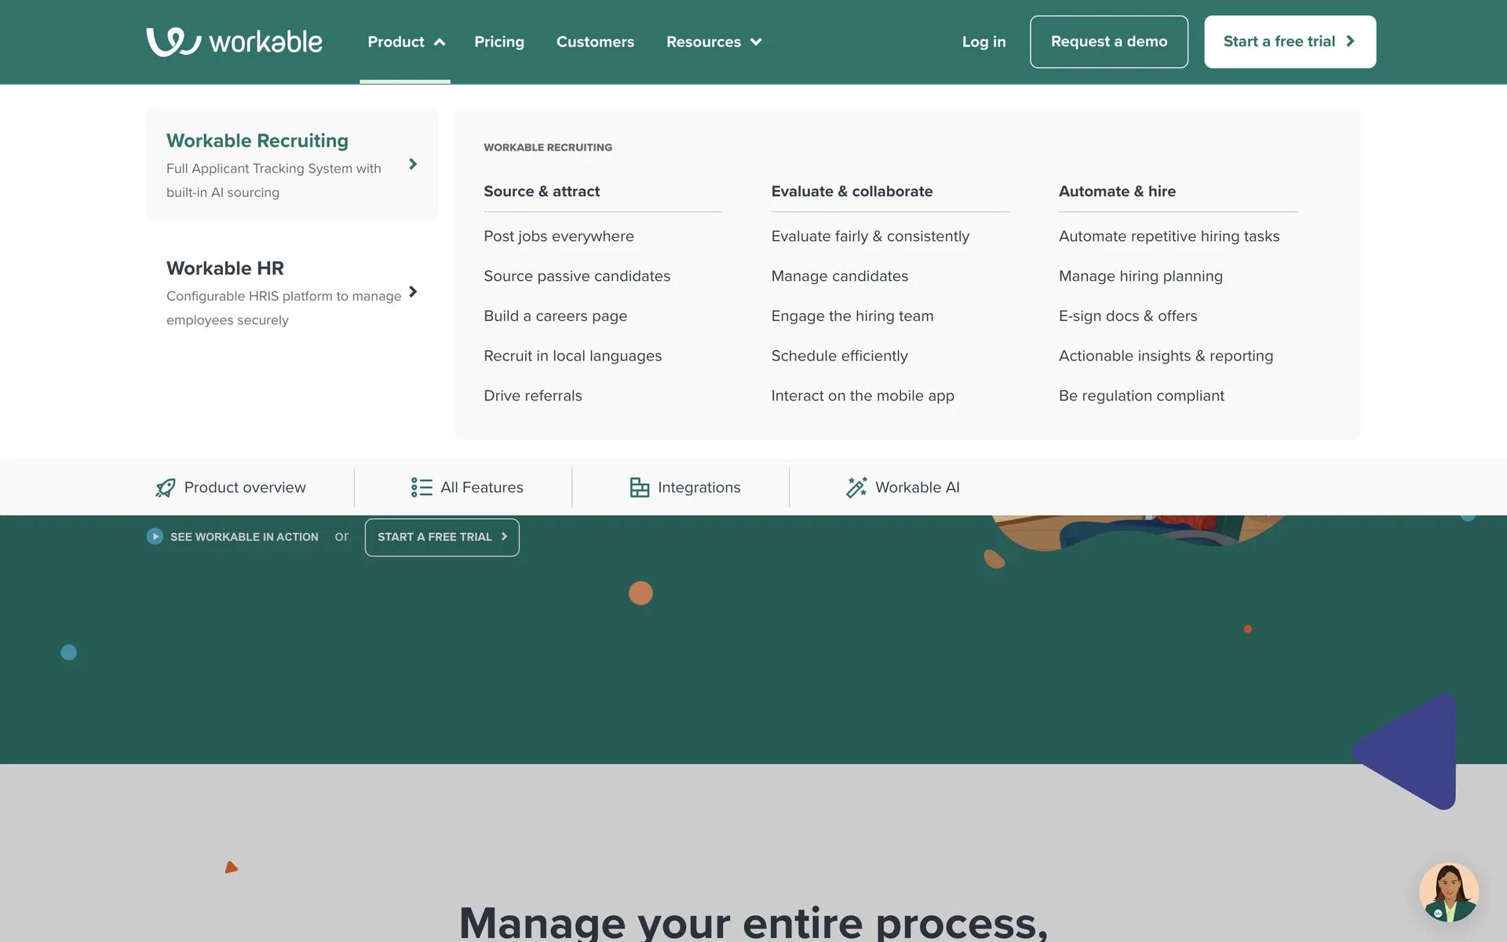1507x942 pixels.
Task: Click the Integrations blocks icon
Action: (640, 487)
